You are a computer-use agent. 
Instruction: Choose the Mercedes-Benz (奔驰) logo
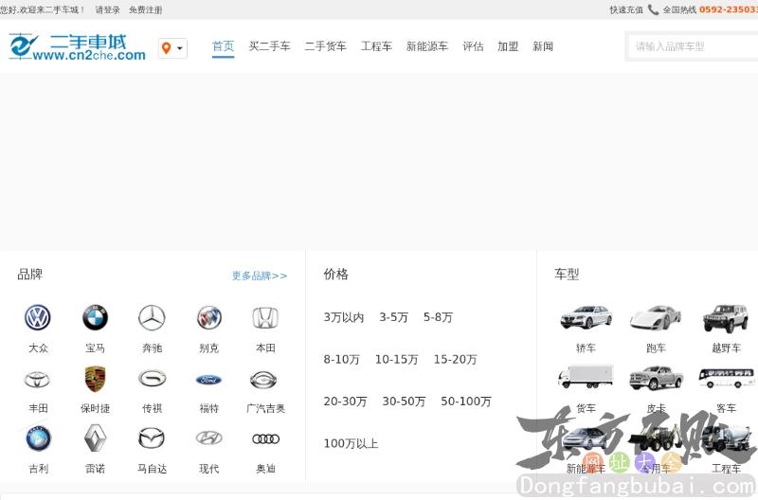coord(152,318)
